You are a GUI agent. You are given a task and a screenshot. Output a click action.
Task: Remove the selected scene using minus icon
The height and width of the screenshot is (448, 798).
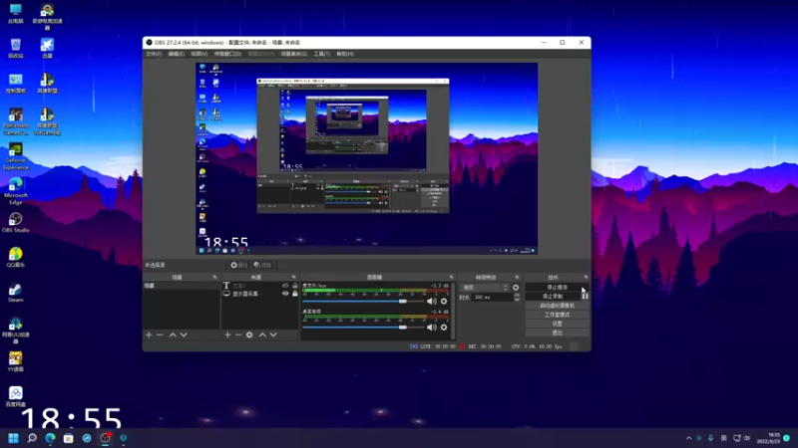(160, 335)
